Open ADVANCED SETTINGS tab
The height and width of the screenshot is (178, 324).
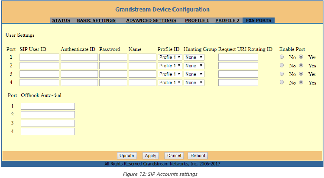(x=151, y=21)
